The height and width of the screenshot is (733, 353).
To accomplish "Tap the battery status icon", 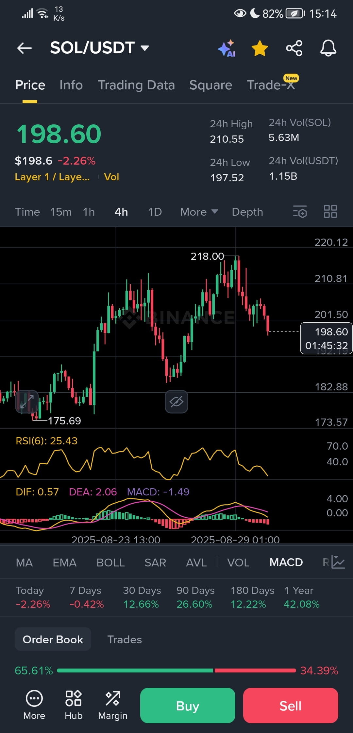I will point(295,13).
